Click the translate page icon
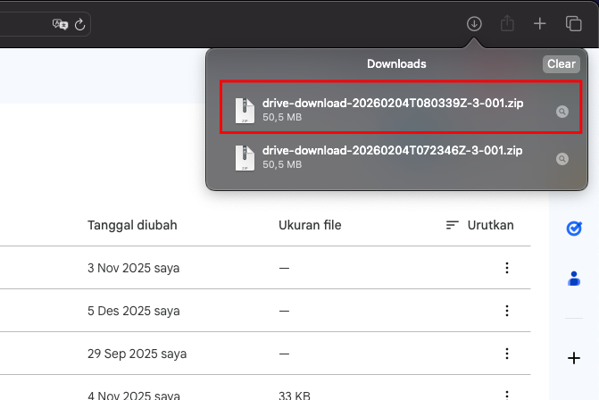Screen dimensions: 599x400 tap(60, 24)
